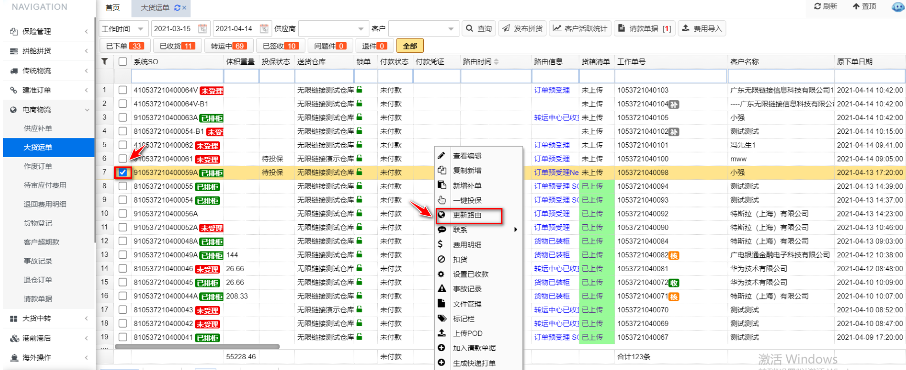This screenshot has width=906, height=370.
Task: Click the tag icon for 标记栏
Action: point(442,318)
